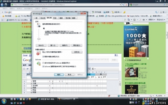This screenshot has width=168, height=105.
Task: Click the undo arrow in spreadsheet toolbar
Action: coord(28,69)
